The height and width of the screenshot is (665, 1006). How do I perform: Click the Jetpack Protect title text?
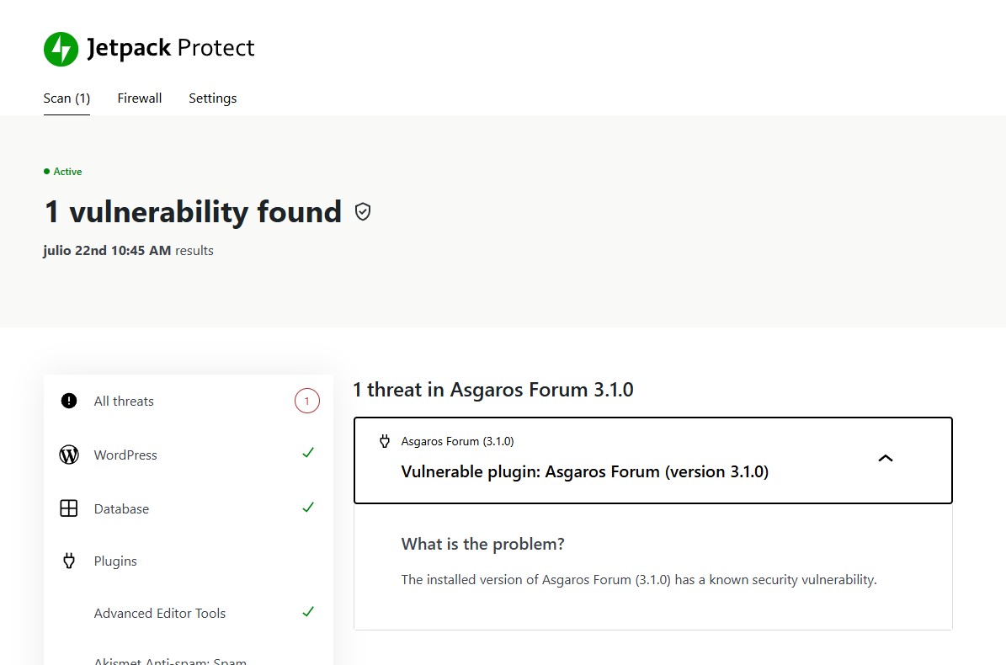(171, 48)
